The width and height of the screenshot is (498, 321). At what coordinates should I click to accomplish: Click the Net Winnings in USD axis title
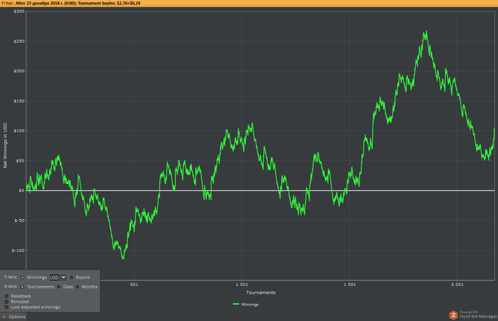[x=5, y=146]
